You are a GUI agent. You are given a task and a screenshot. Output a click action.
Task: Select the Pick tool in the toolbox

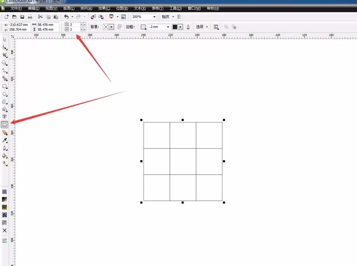(5, 40)
